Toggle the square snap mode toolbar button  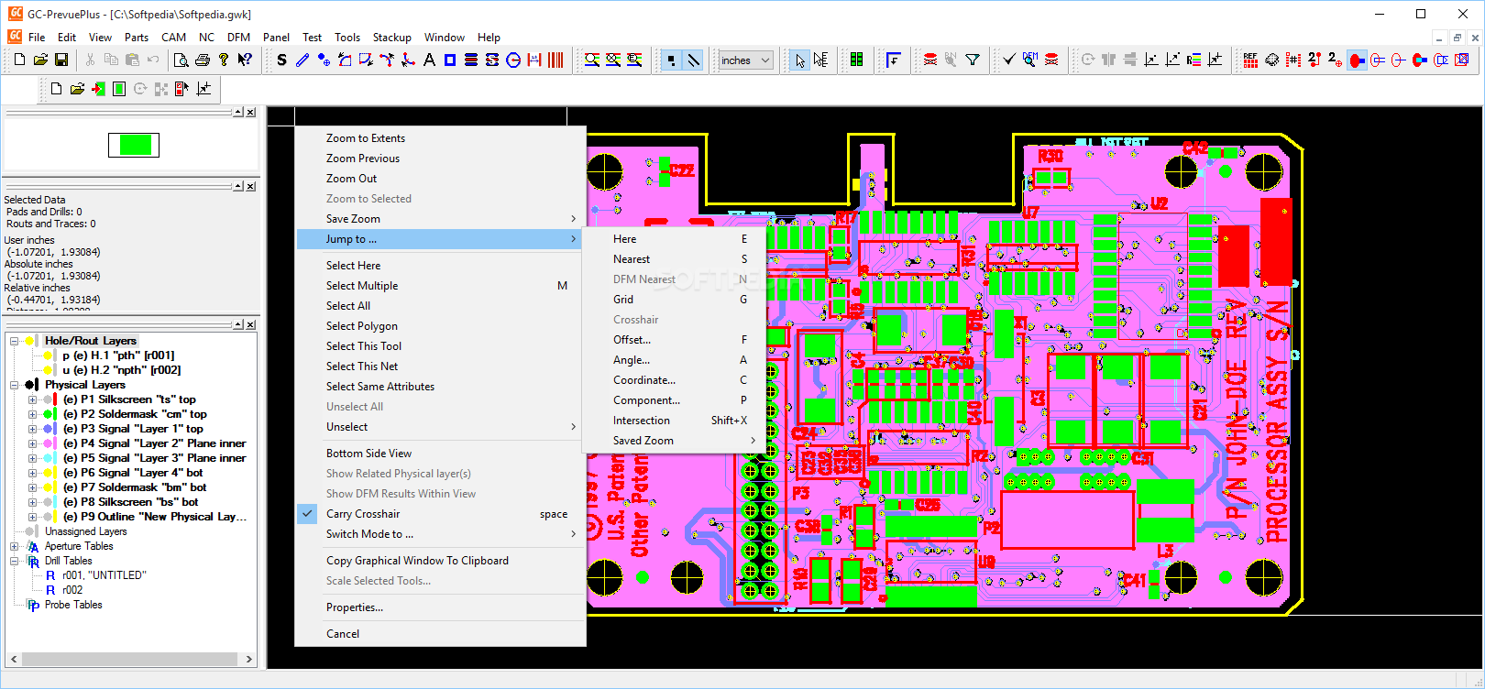tap(672, 60)
